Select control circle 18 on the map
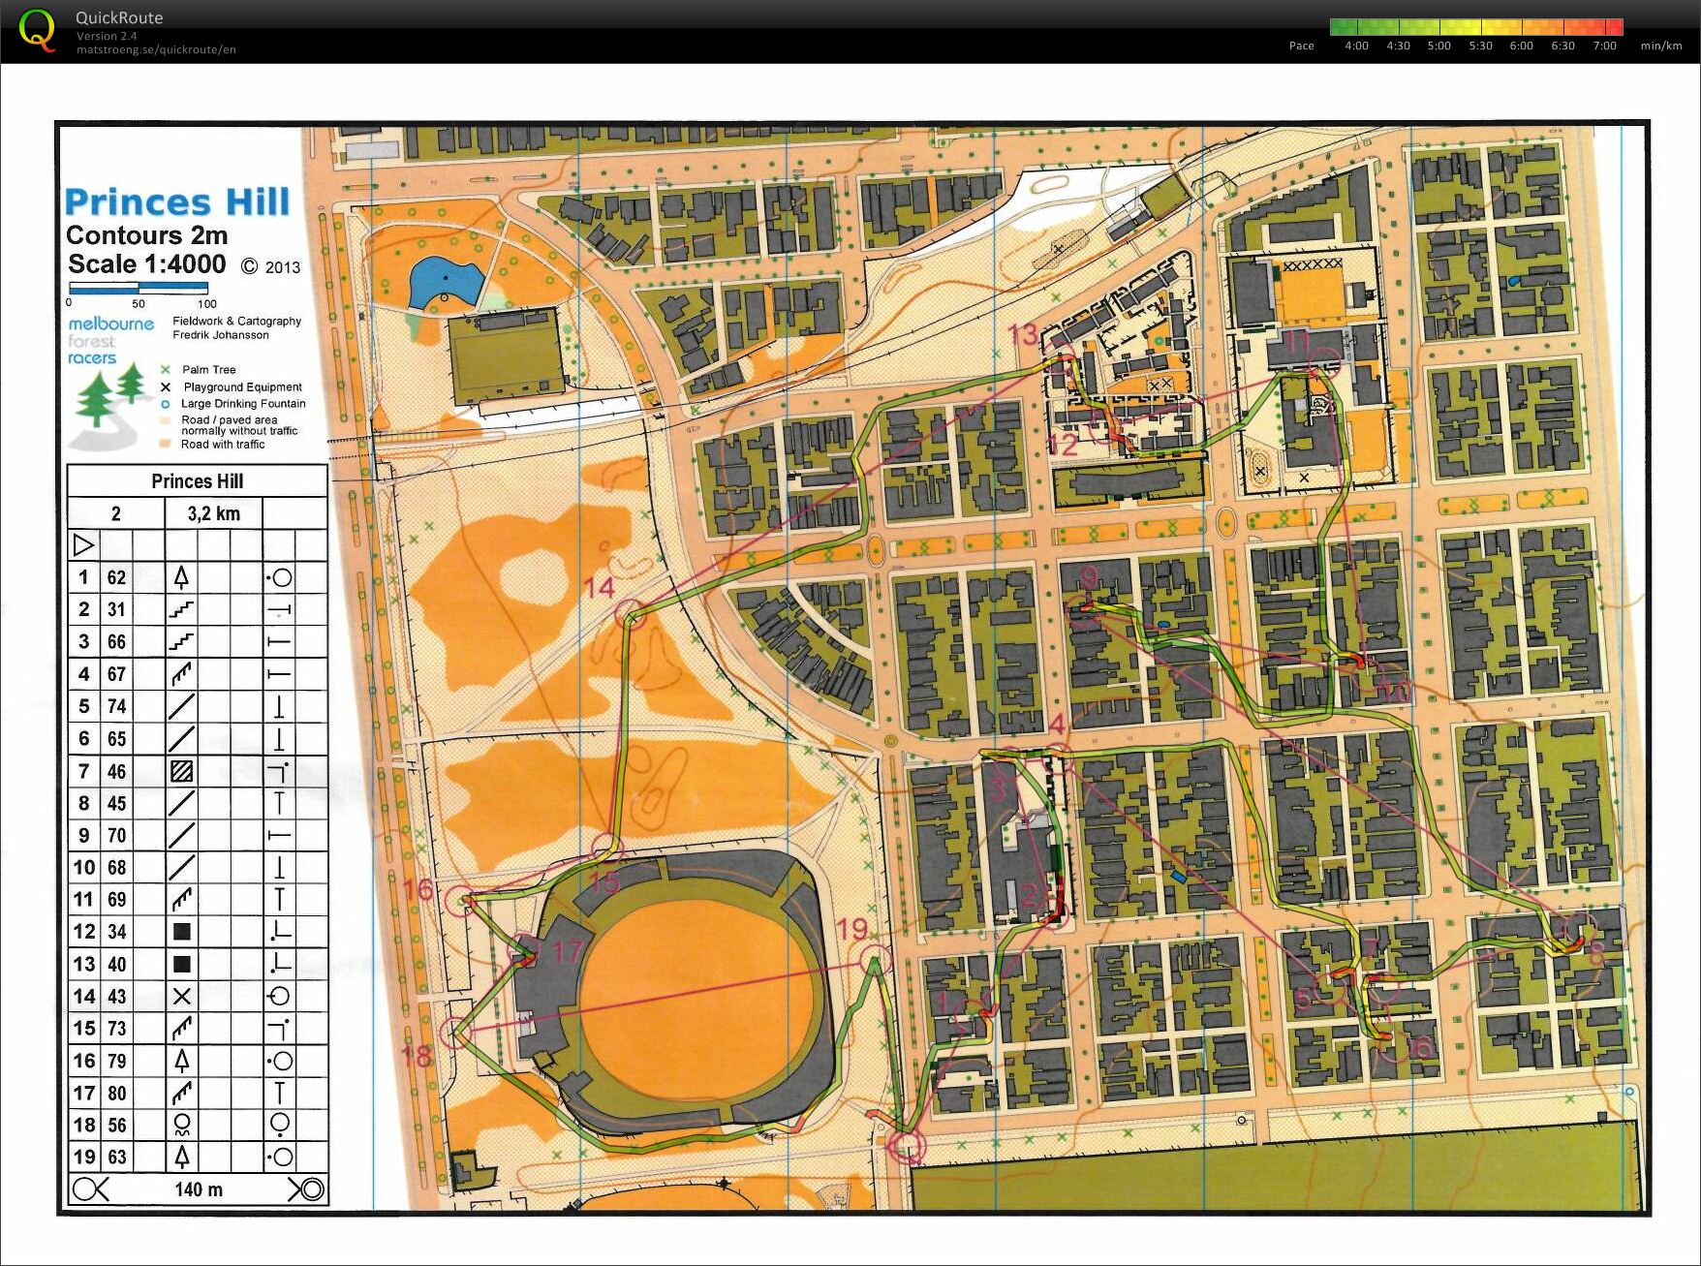Viewport: 1701px width, 1266px height. click(453, 1034)
